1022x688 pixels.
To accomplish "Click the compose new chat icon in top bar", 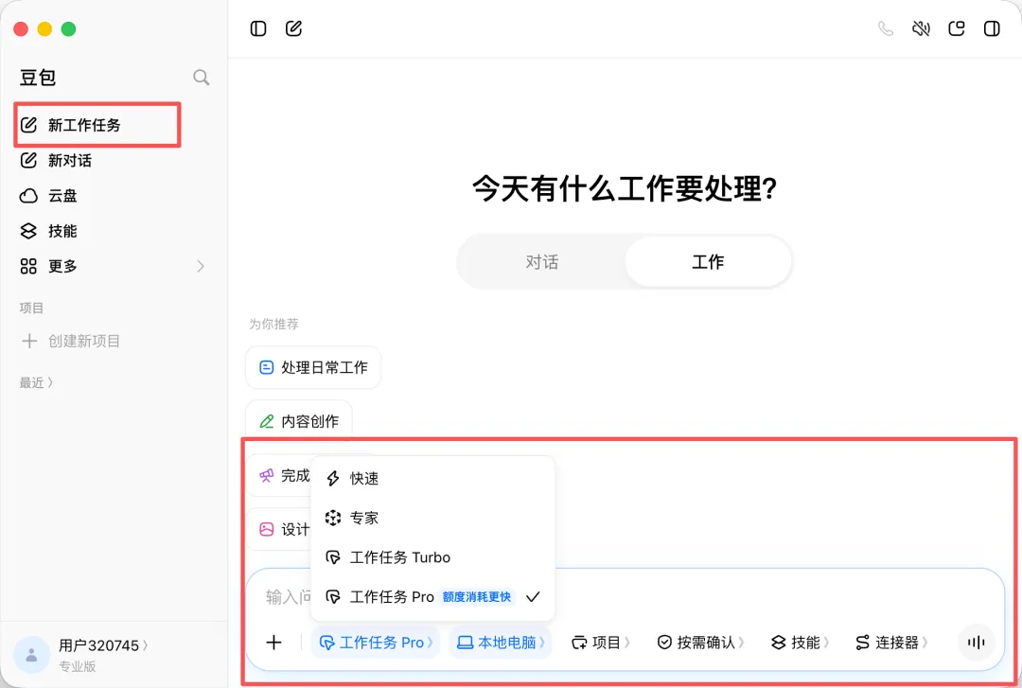I will pos(293,28).
